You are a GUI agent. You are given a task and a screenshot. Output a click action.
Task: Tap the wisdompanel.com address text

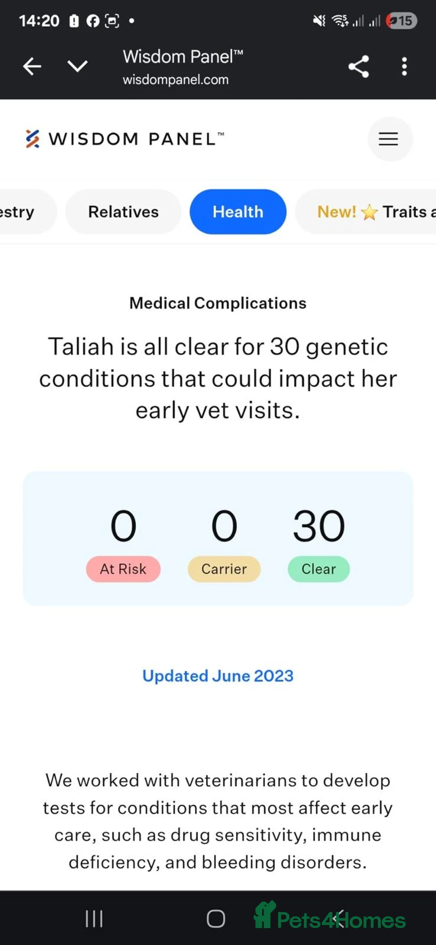(x=176, y=80)
